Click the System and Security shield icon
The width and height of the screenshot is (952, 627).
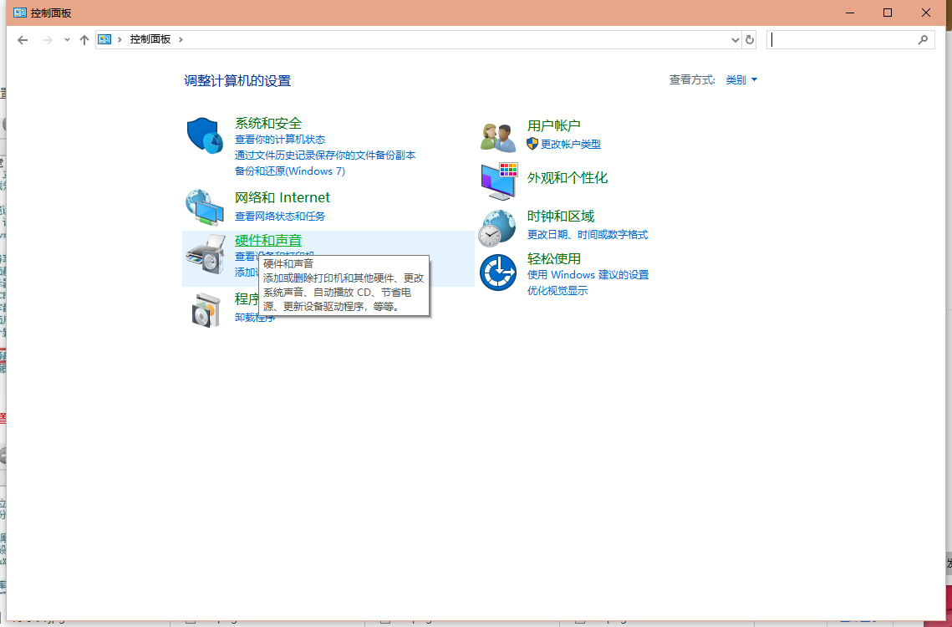(x=204, y=135)
